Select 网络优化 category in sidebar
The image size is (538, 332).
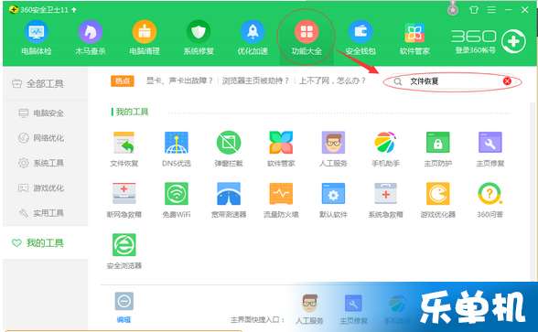tap(41, 138)
